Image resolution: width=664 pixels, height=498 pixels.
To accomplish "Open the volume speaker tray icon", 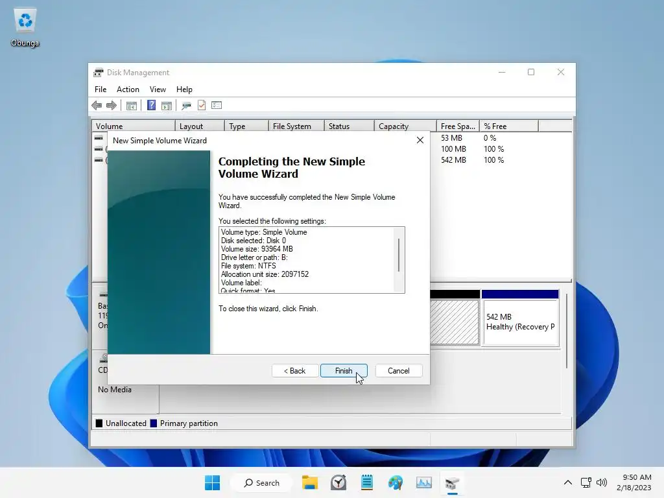I will pyautogui.click(x=601, y=482).
